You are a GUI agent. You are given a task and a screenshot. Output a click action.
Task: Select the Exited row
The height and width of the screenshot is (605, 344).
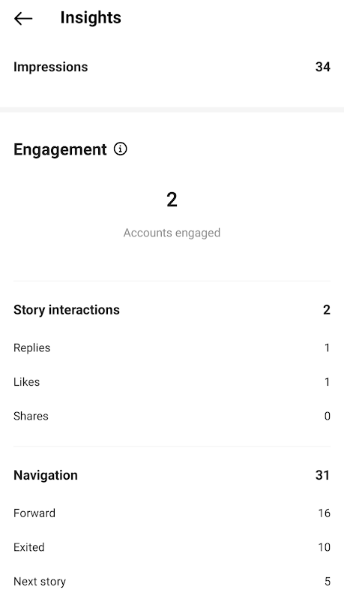[x=172, y=547]
